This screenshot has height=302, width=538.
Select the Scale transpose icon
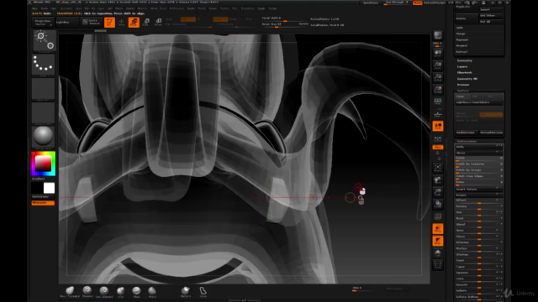click(145, 23)
